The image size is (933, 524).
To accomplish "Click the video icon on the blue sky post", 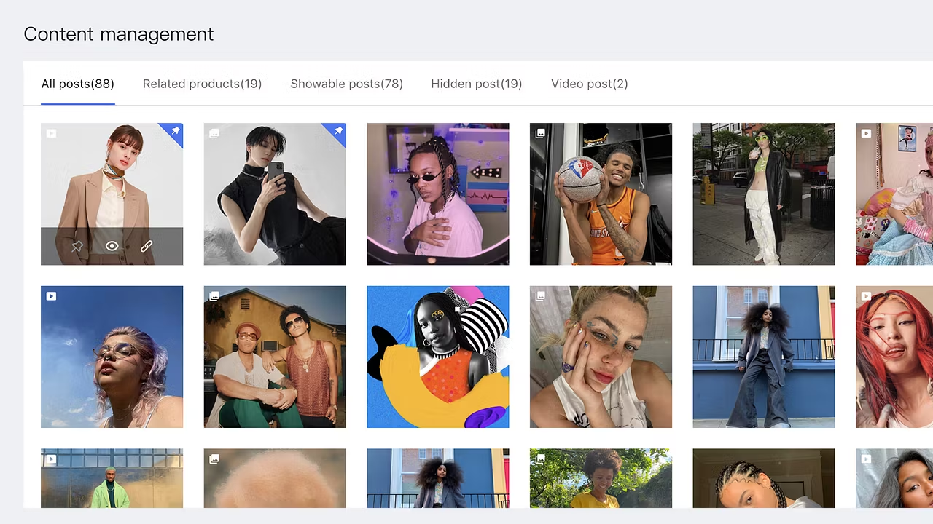I will (51, 296).
